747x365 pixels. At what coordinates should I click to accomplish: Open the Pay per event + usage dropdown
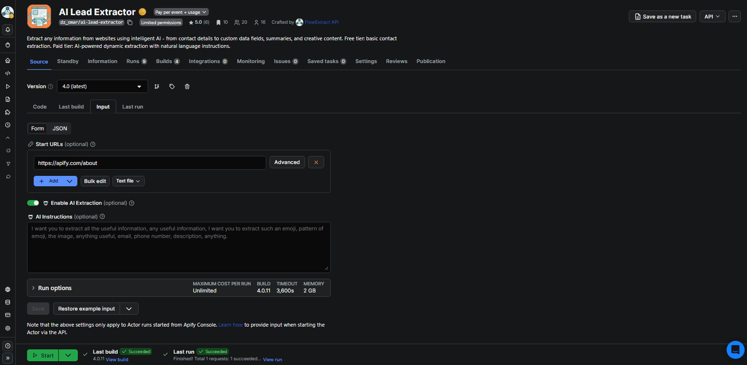[181, 12]
